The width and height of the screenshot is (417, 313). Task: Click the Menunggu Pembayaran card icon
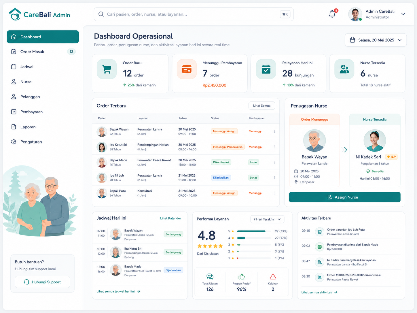coord(187,69)
